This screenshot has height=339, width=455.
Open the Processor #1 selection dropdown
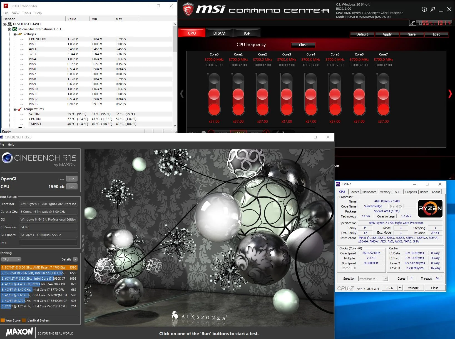(x=373, y=279)
